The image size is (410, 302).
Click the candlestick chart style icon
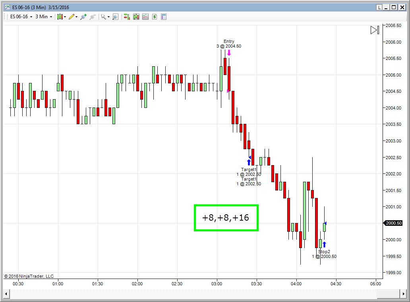[x=60, y=17]
